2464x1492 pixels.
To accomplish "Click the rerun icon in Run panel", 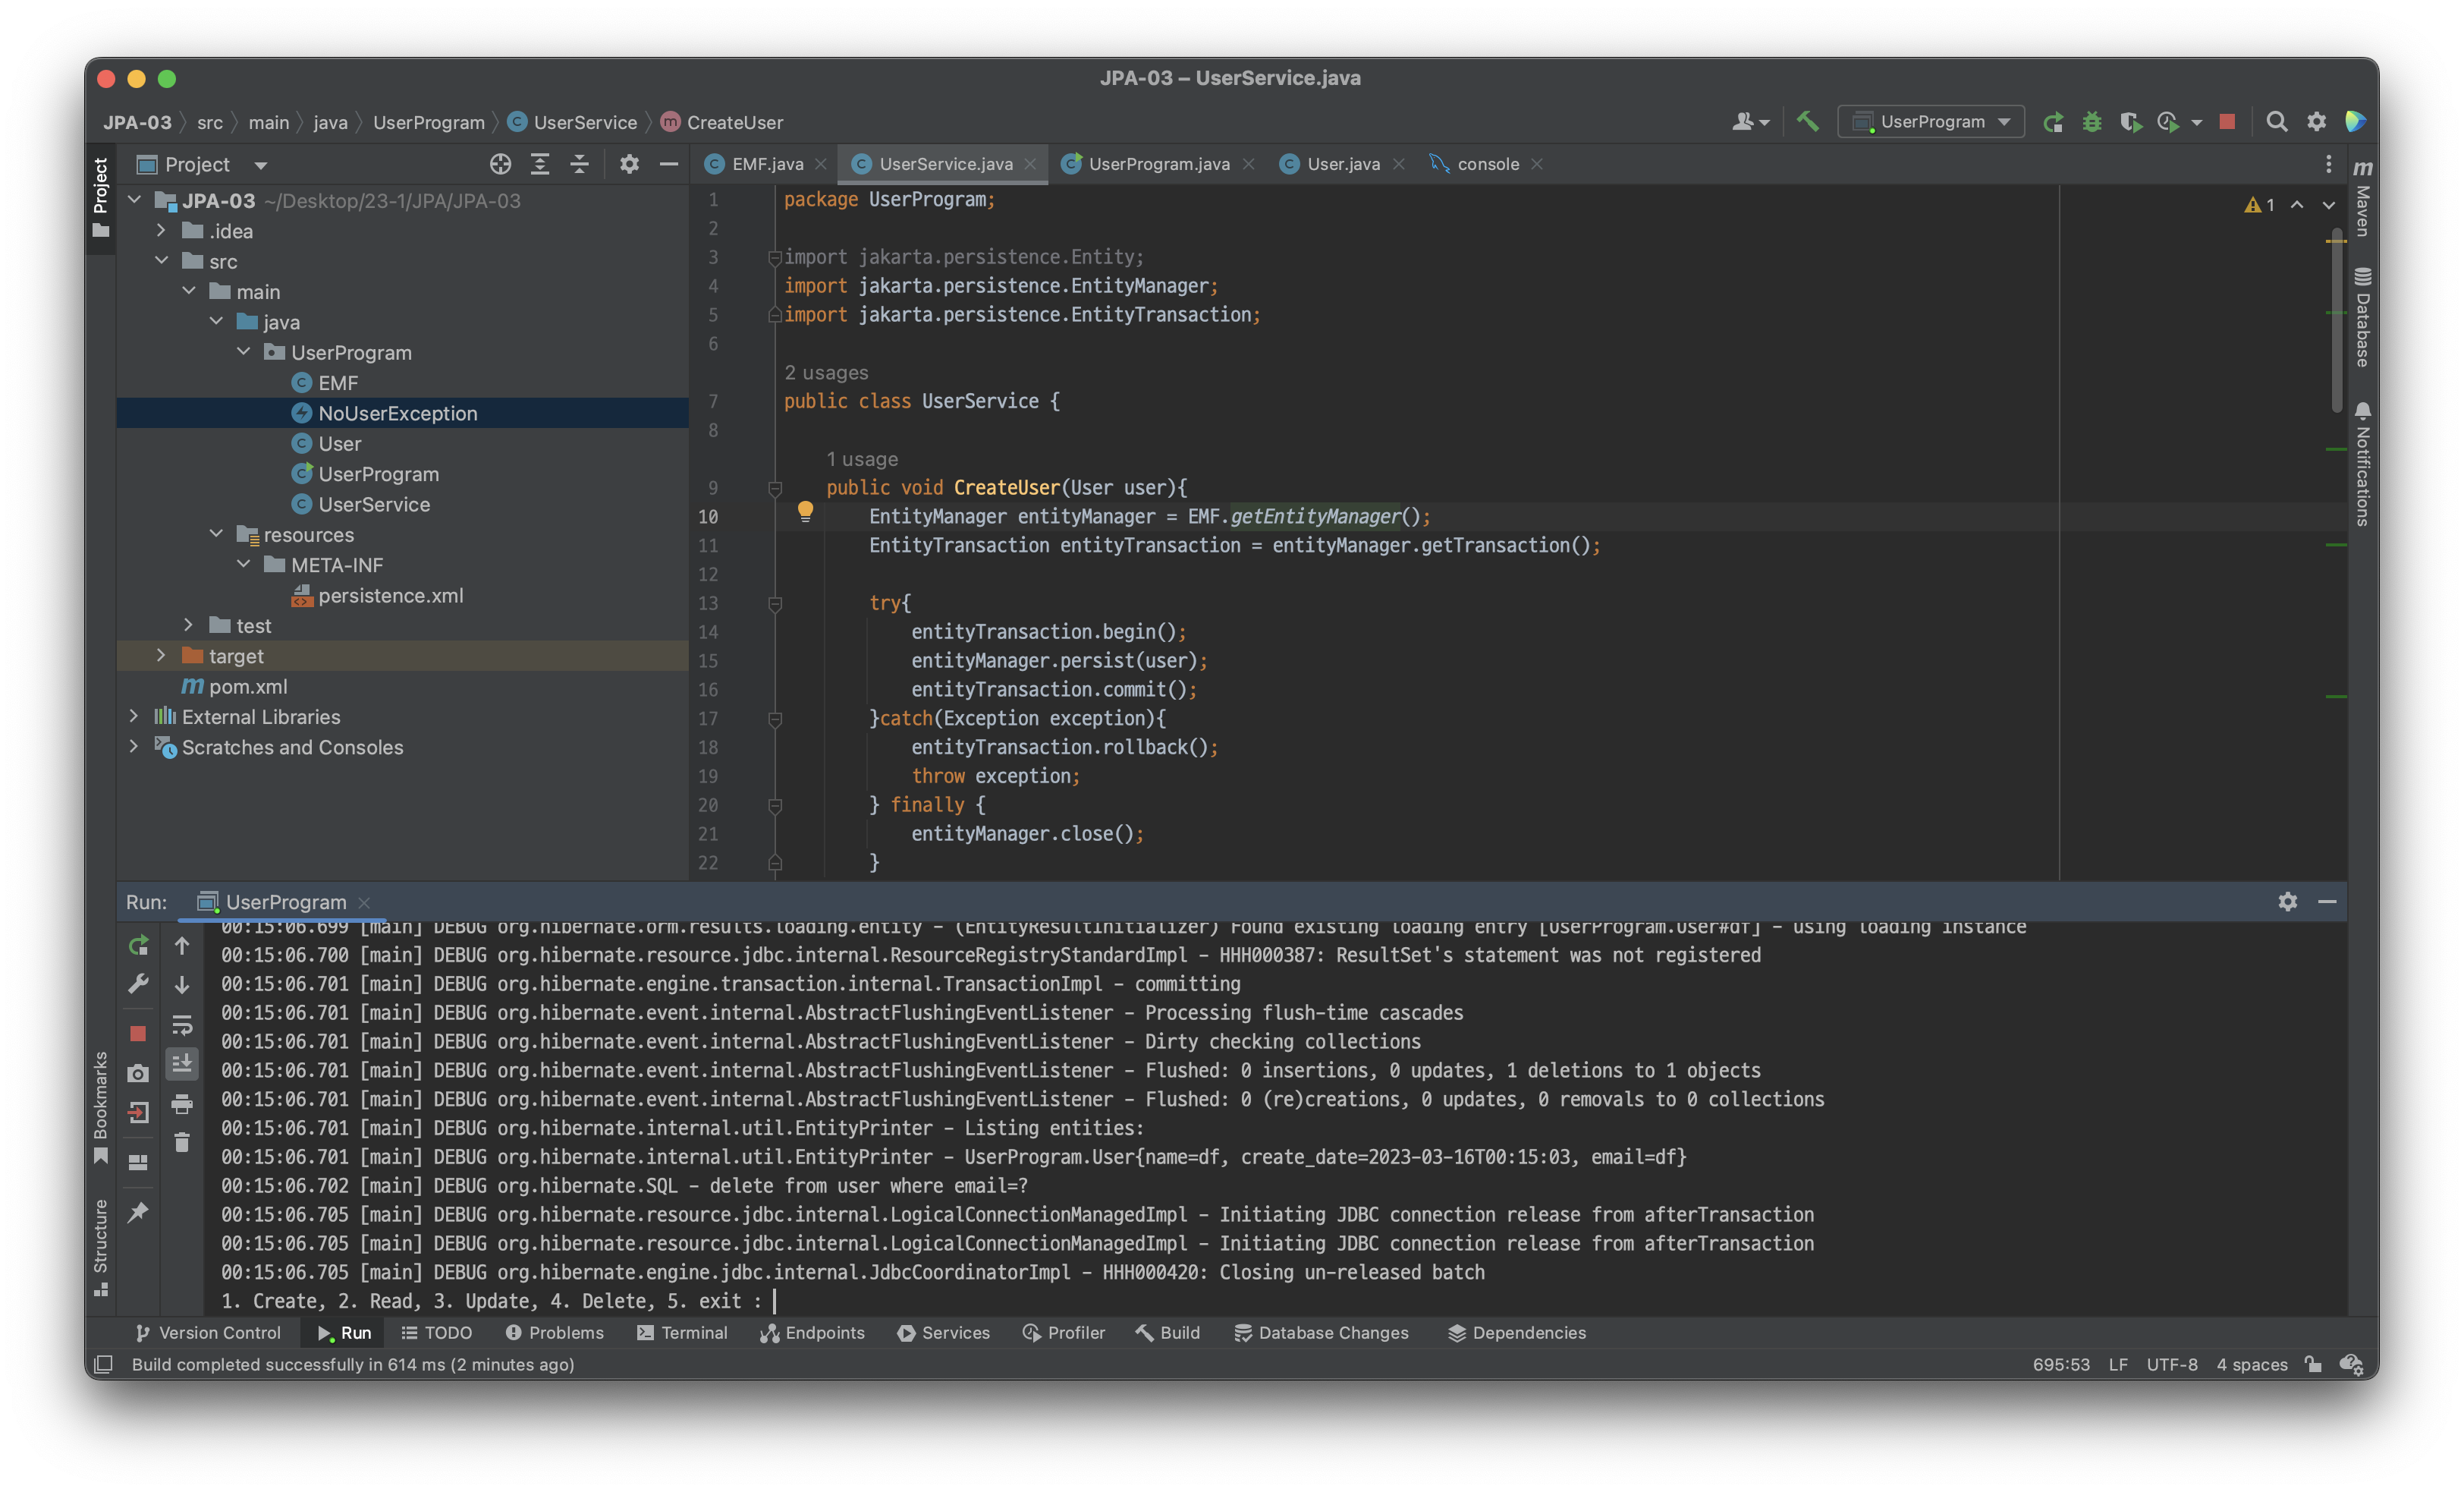I will pyautogui.click(x=138, y=946).
